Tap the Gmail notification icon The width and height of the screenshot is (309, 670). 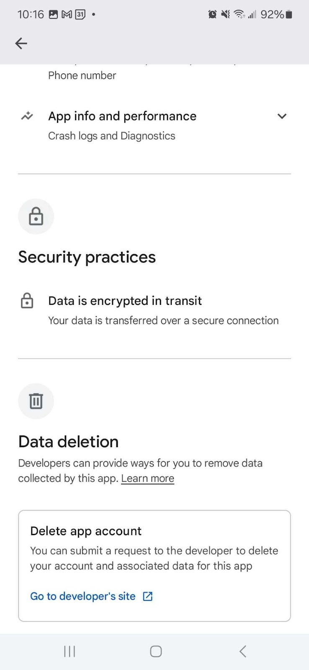(x=67, y=15)
